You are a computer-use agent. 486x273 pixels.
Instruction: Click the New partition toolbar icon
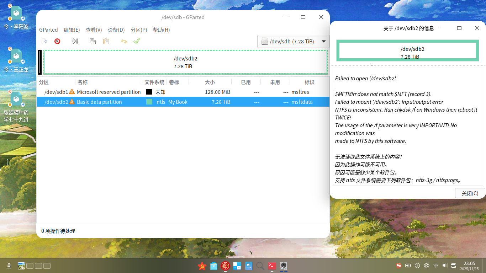(x=44, y=41)
